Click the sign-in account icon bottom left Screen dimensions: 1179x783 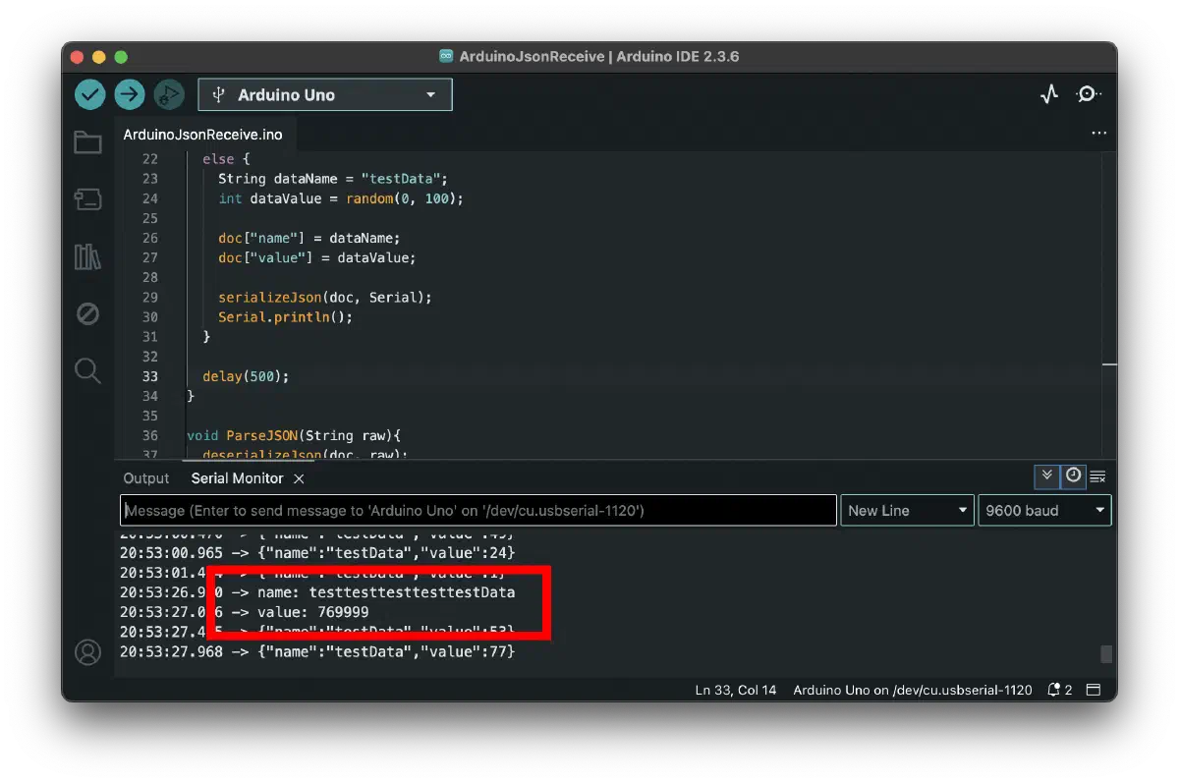tap(87, 651)
